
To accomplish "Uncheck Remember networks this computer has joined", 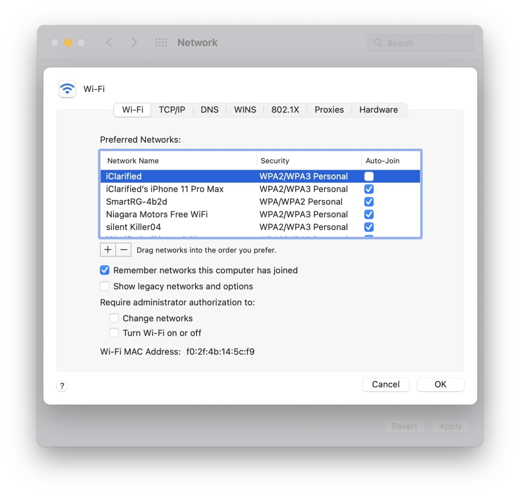I will click(105, 270).
